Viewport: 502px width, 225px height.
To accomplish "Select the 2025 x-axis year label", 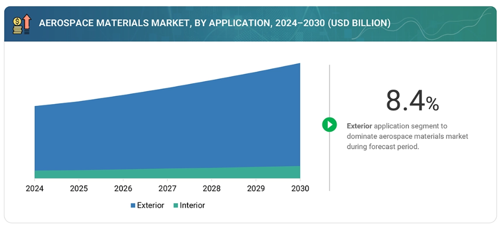I will pos(79,189).
